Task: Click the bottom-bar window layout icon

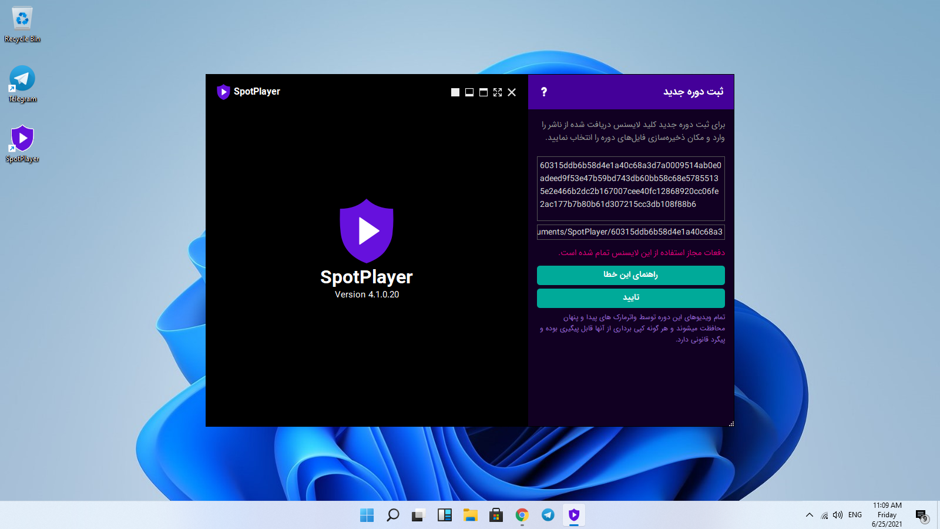Action: pos(469,92)
